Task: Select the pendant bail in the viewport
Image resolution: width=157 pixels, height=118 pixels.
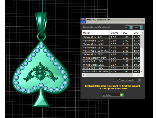Action: coord(42,24)
